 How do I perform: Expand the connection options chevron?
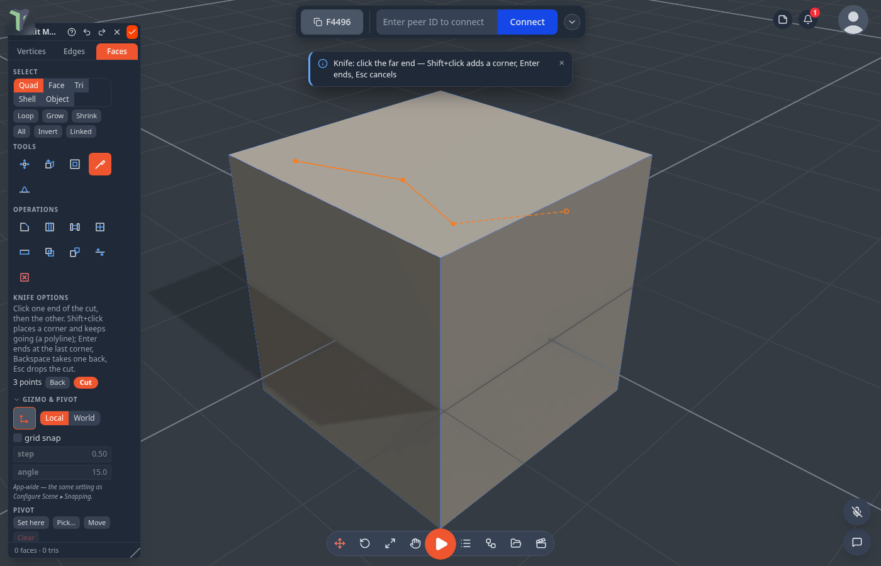[572, 22]
